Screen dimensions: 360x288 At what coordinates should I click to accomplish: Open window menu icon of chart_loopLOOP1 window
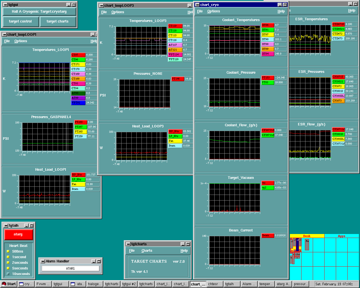pos(4,35)
